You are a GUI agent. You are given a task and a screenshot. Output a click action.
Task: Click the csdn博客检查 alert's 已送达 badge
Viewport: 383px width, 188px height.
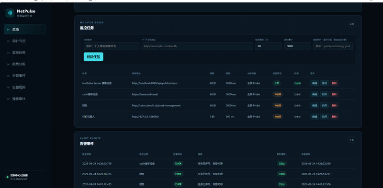[282, 163]
